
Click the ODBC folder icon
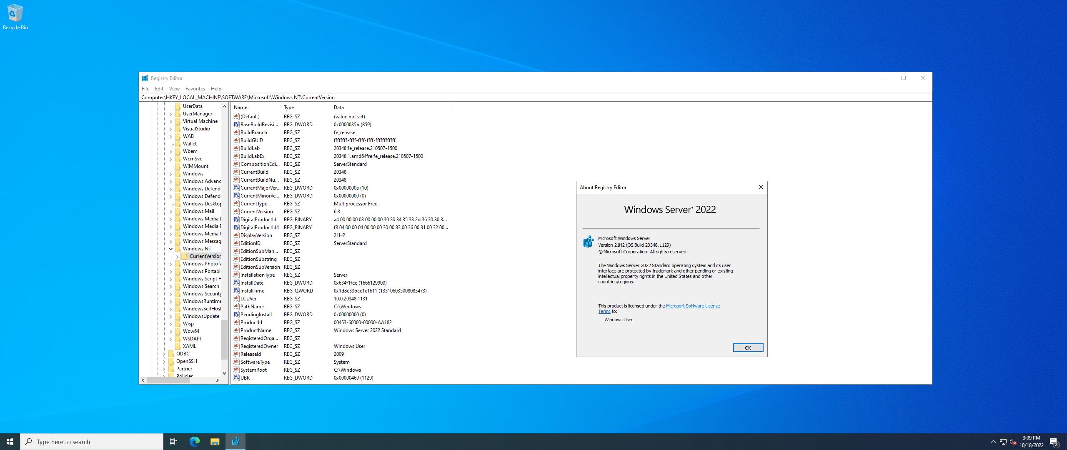[171, 353]
